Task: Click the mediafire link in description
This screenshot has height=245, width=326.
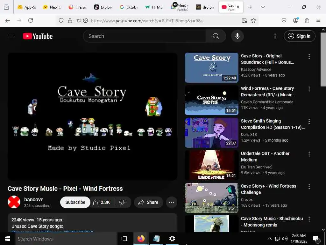Action: (x=52, y=232)
